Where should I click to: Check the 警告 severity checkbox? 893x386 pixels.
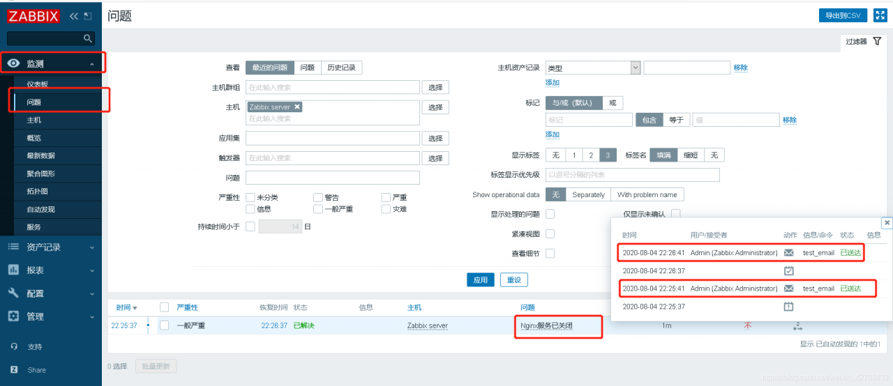pos(318,198)
